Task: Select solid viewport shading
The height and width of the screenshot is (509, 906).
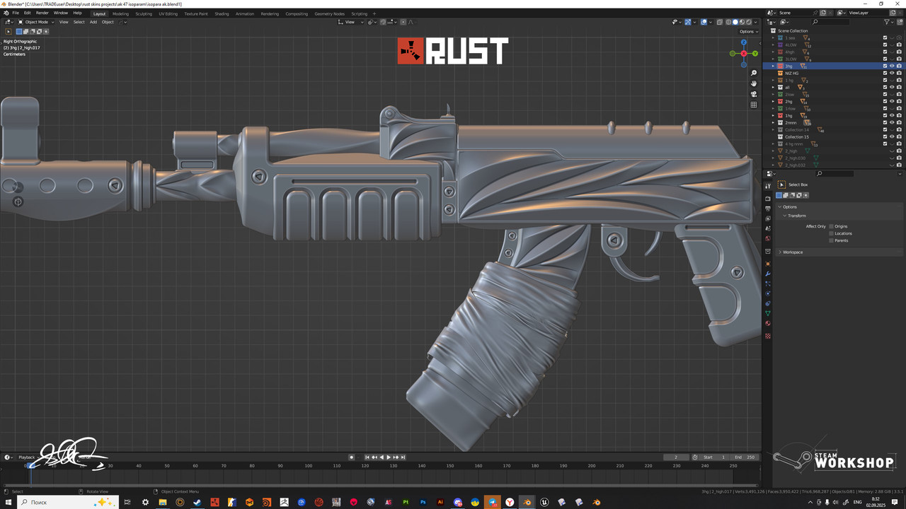Action: (735, 22)
